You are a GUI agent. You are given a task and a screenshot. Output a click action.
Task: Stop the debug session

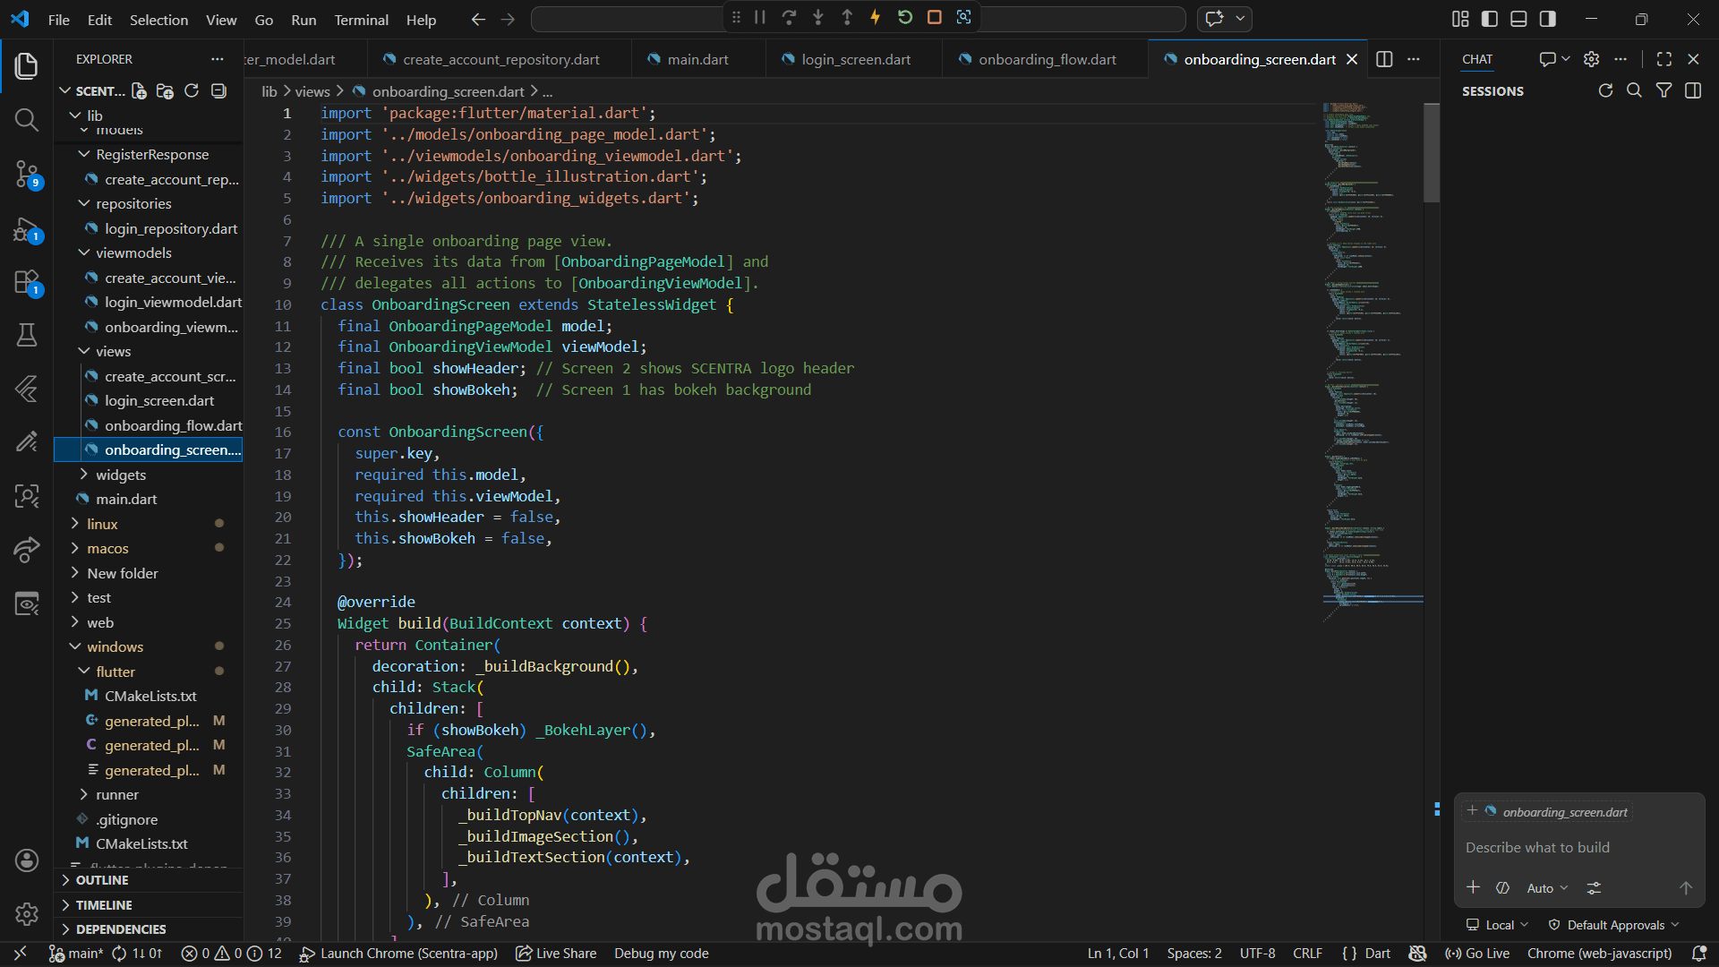[934, 17]
